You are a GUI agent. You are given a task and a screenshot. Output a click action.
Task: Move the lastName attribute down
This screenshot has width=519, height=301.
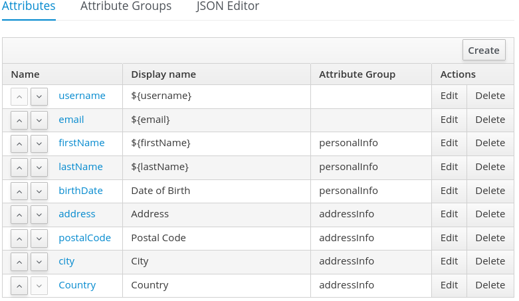tap(39, 167)
